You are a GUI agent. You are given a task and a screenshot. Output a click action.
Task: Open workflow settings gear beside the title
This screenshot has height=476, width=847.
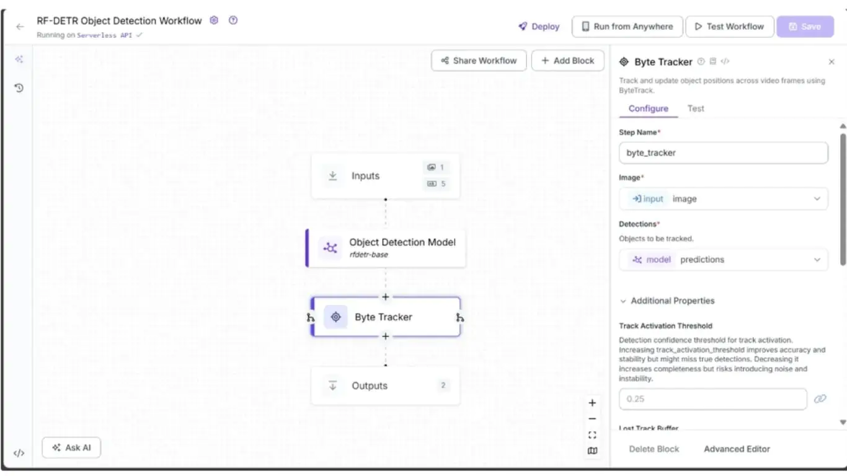pyautogui.click(x=214, y=20)
